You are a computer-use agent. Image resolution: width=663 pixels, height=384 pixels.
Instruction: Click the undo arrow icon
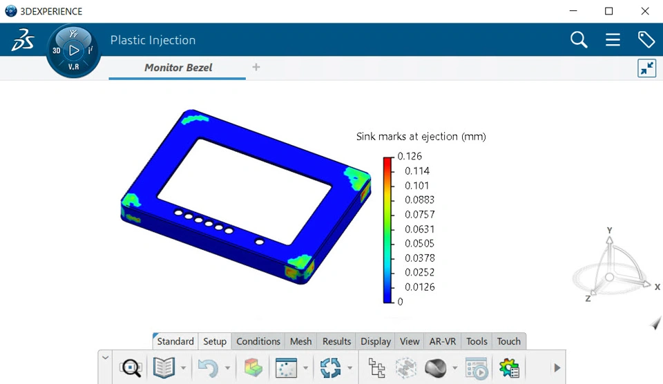pos(208,368)
